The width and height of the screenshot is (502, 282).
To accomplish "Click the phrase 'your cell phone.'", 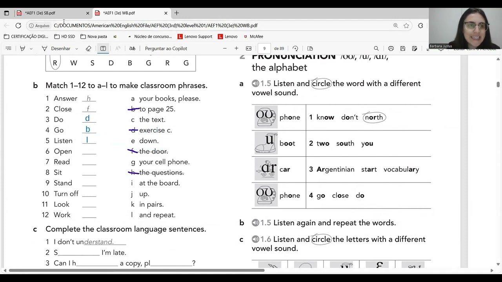I will click(x=164, y=162).
